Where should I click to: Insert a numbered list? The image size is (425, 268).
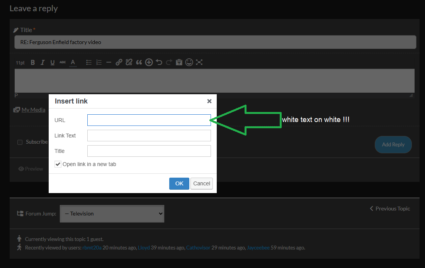click(x=99, y=62)
